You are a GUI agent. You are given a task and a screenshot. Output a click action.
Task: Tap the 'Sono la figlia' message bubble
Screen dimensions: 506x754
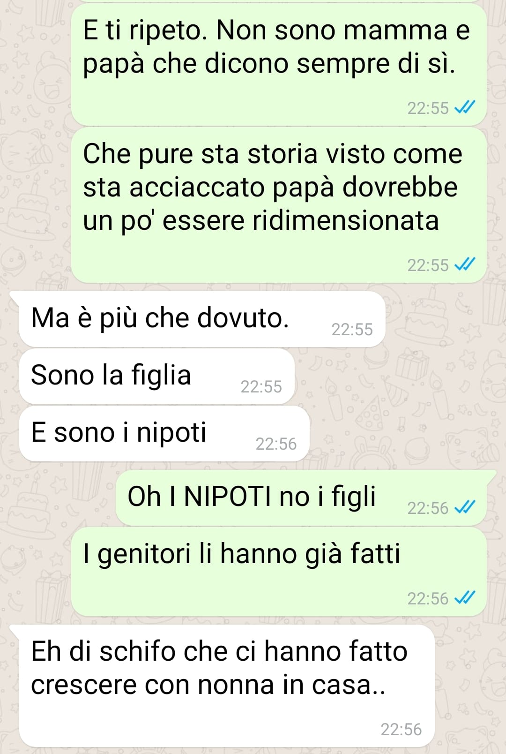pyautogui.click(x=156, y=377)
